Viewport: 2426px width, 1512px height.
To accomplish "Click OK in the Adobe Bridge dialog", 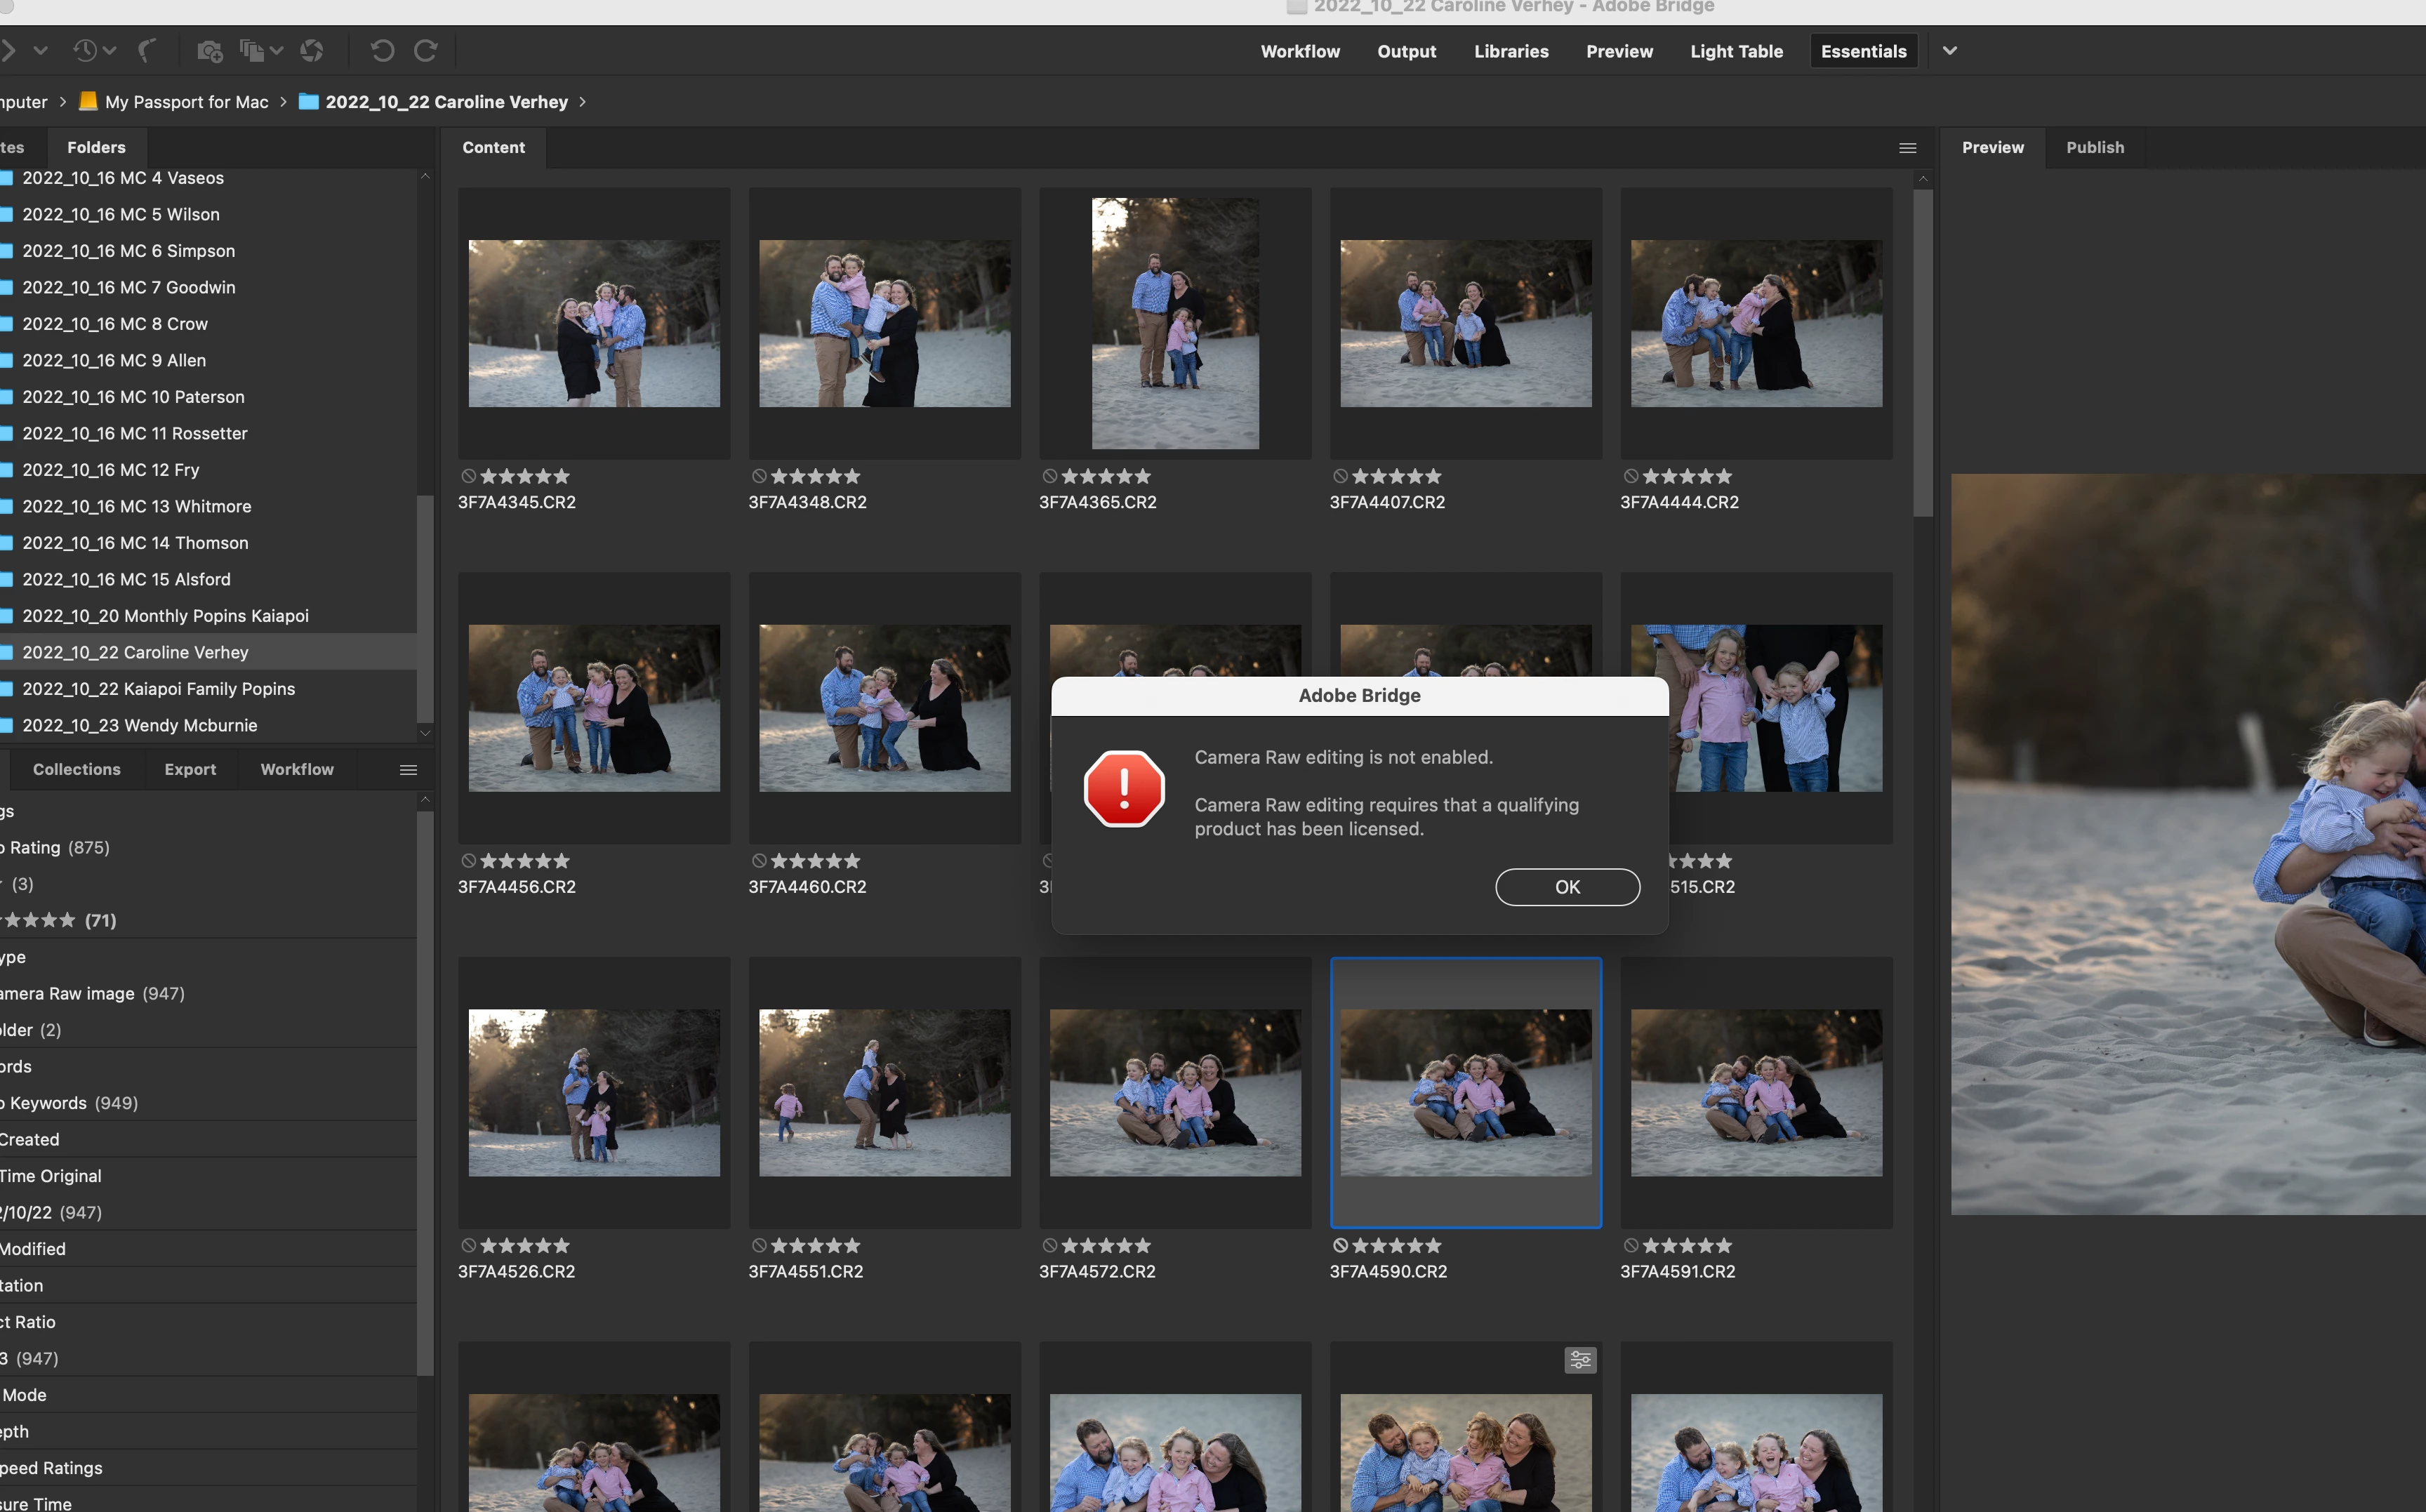I will 1567,887.
